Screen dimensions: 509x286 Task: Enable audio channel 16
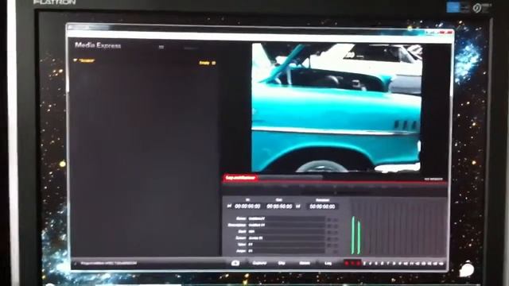pyautogui.click(x=441, y=264)
